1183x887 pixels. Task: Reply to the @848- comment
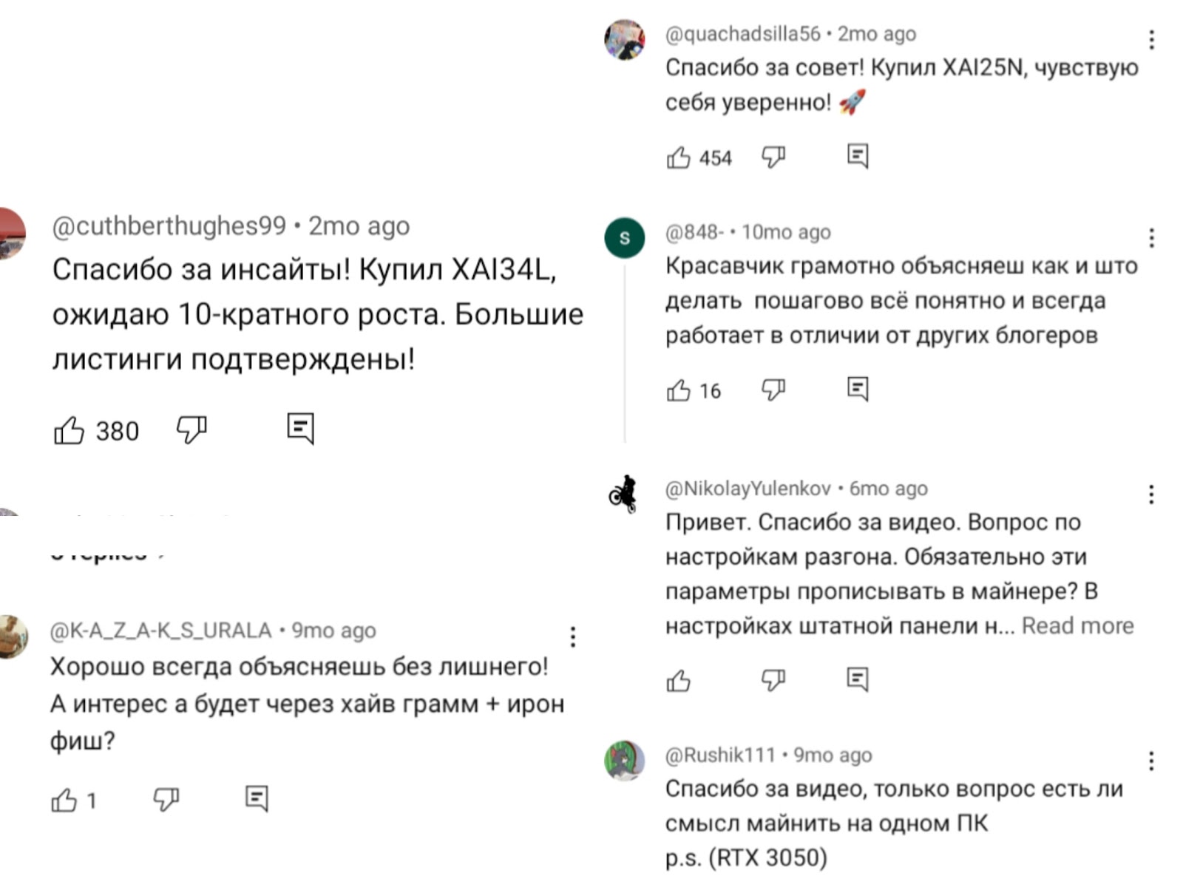click(858, 389)
